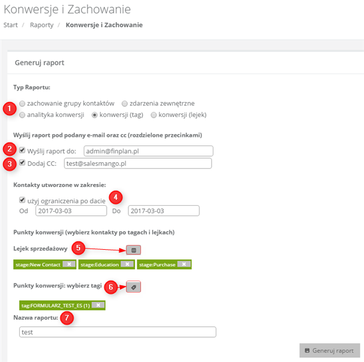Image resolution: width=364 pixels, height=362 pixels.
Task: Remove the stage:Education chip
Action: [x=127, y=264]
